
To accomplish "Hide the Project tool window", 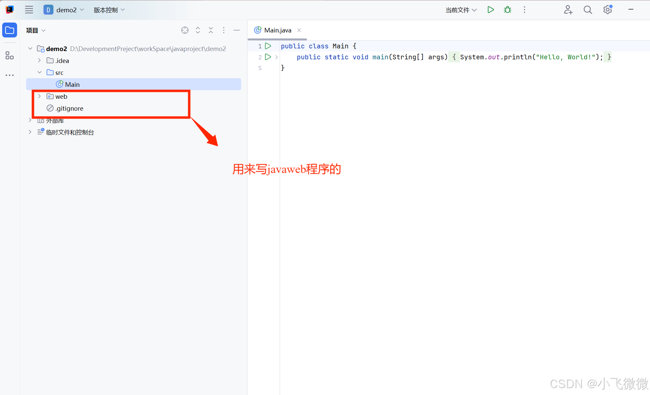I will (x=237, y=30).
